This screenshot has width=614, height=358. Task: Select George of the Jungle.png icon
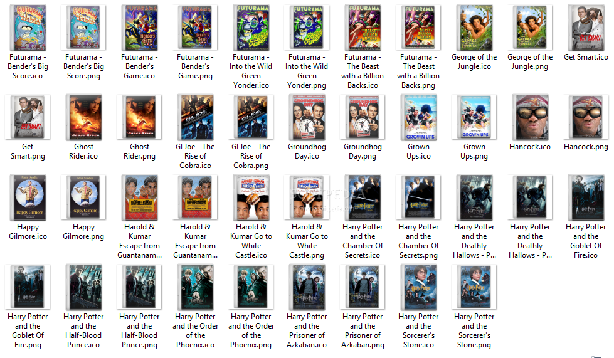tap(530, 28)
